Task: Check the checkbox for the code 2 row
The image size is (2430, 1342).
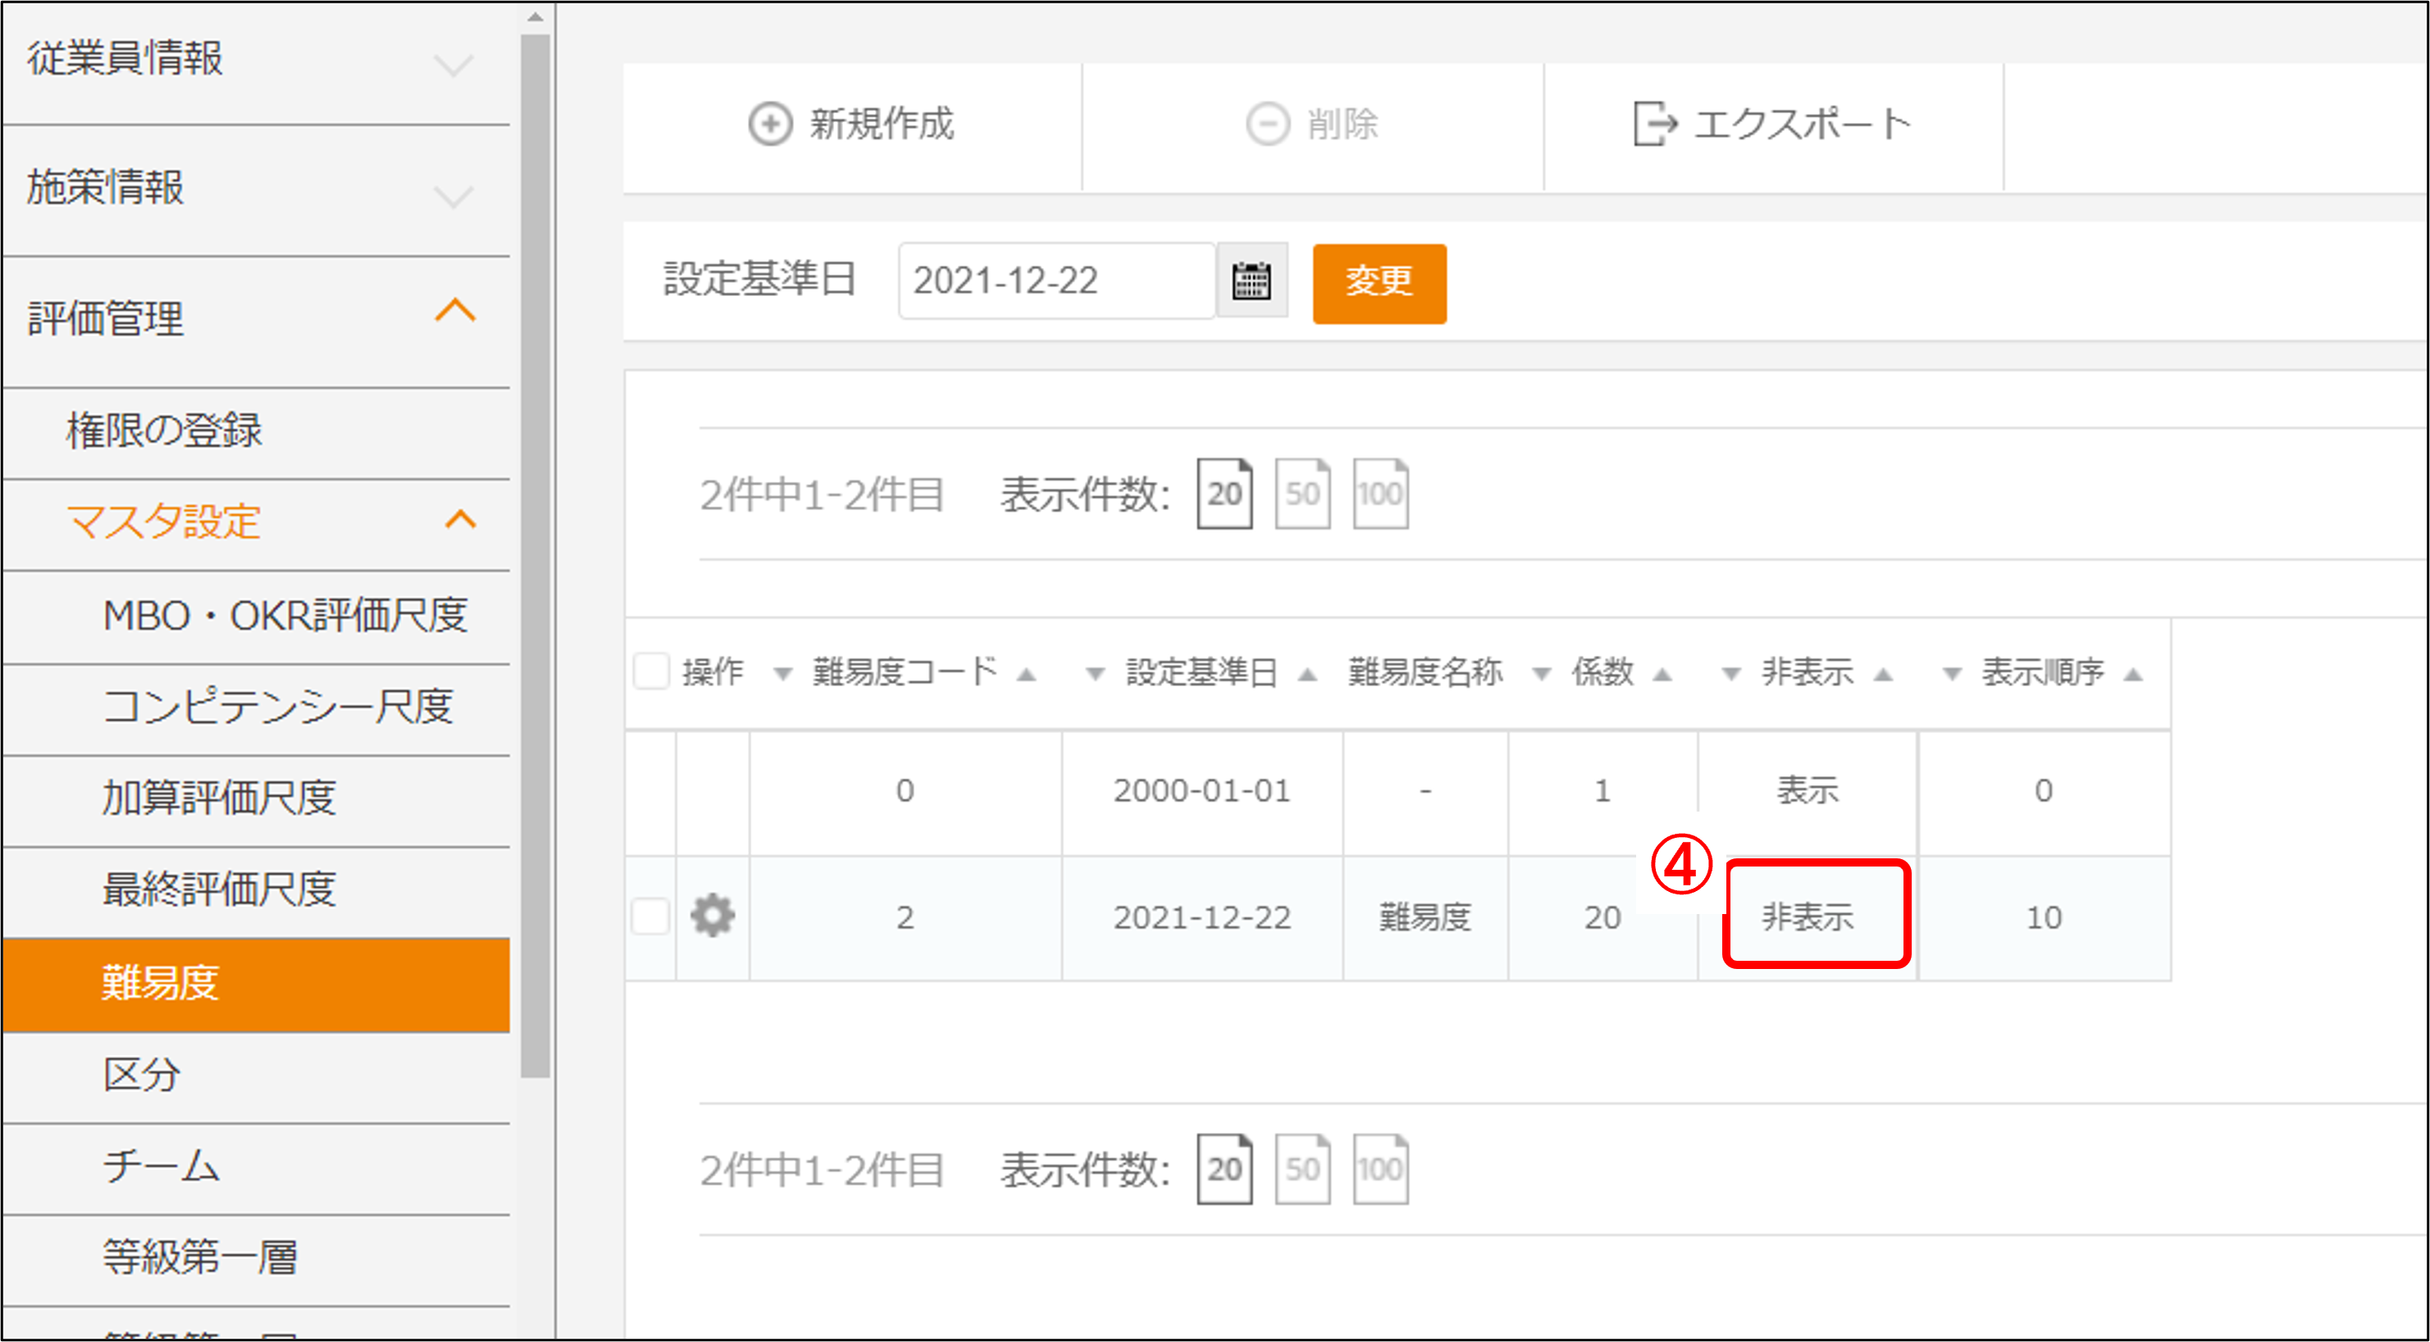Action: [651, 916]
